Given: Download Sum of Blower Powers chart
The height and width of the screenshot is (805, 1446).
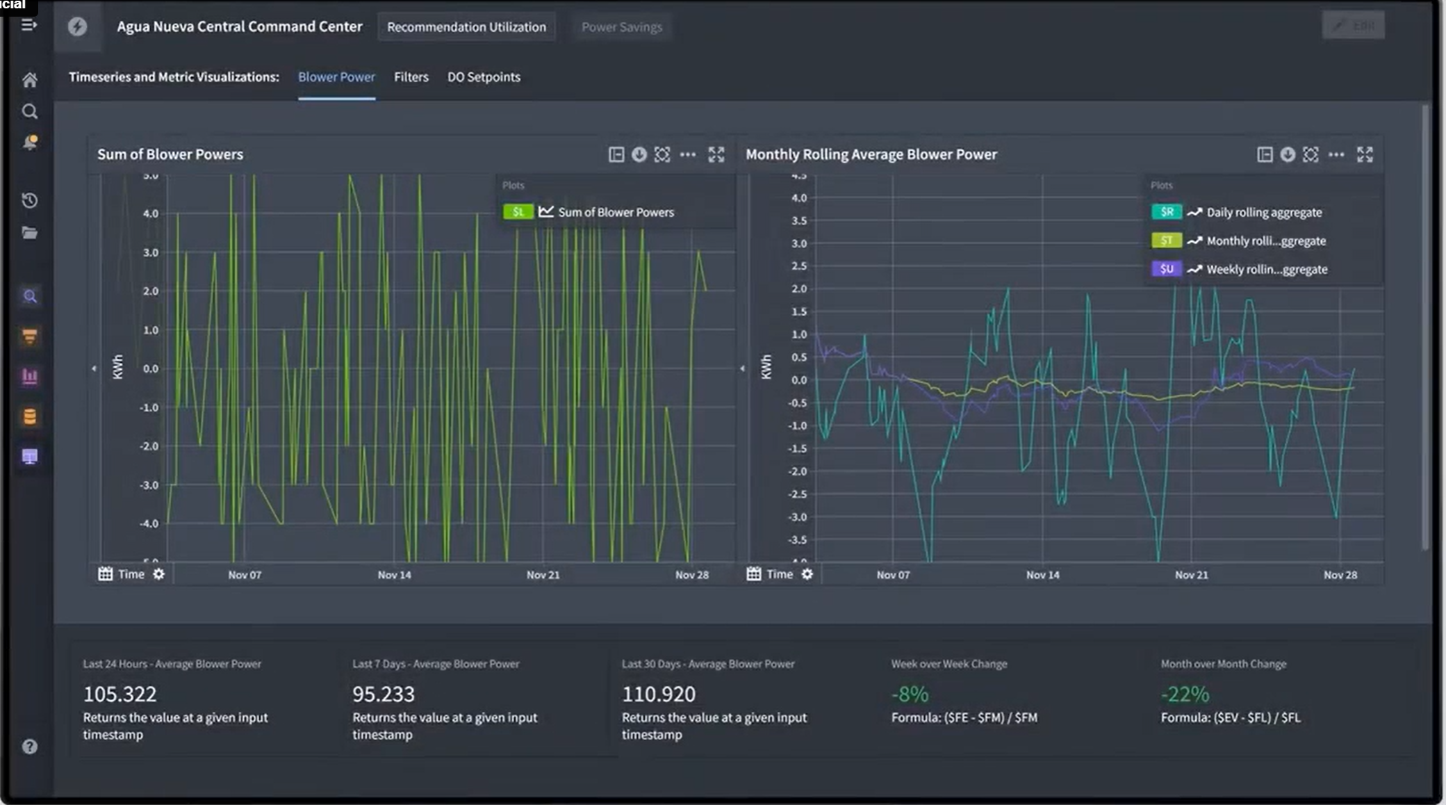Looking at the screenshot, I should tap(639, 154).
